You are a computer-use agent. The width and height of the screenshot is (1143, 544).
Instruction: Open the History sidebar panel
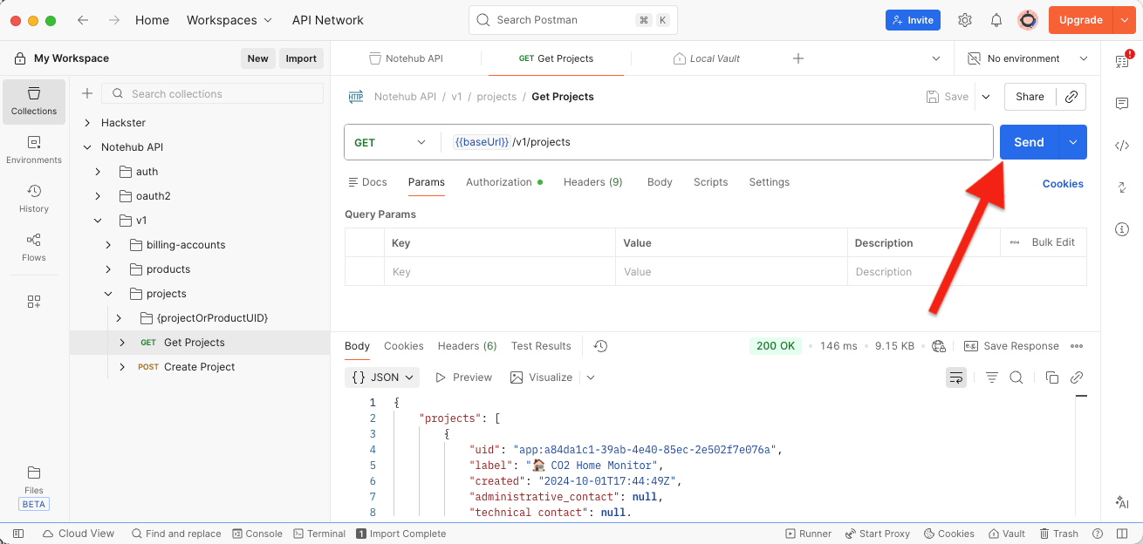34,199
